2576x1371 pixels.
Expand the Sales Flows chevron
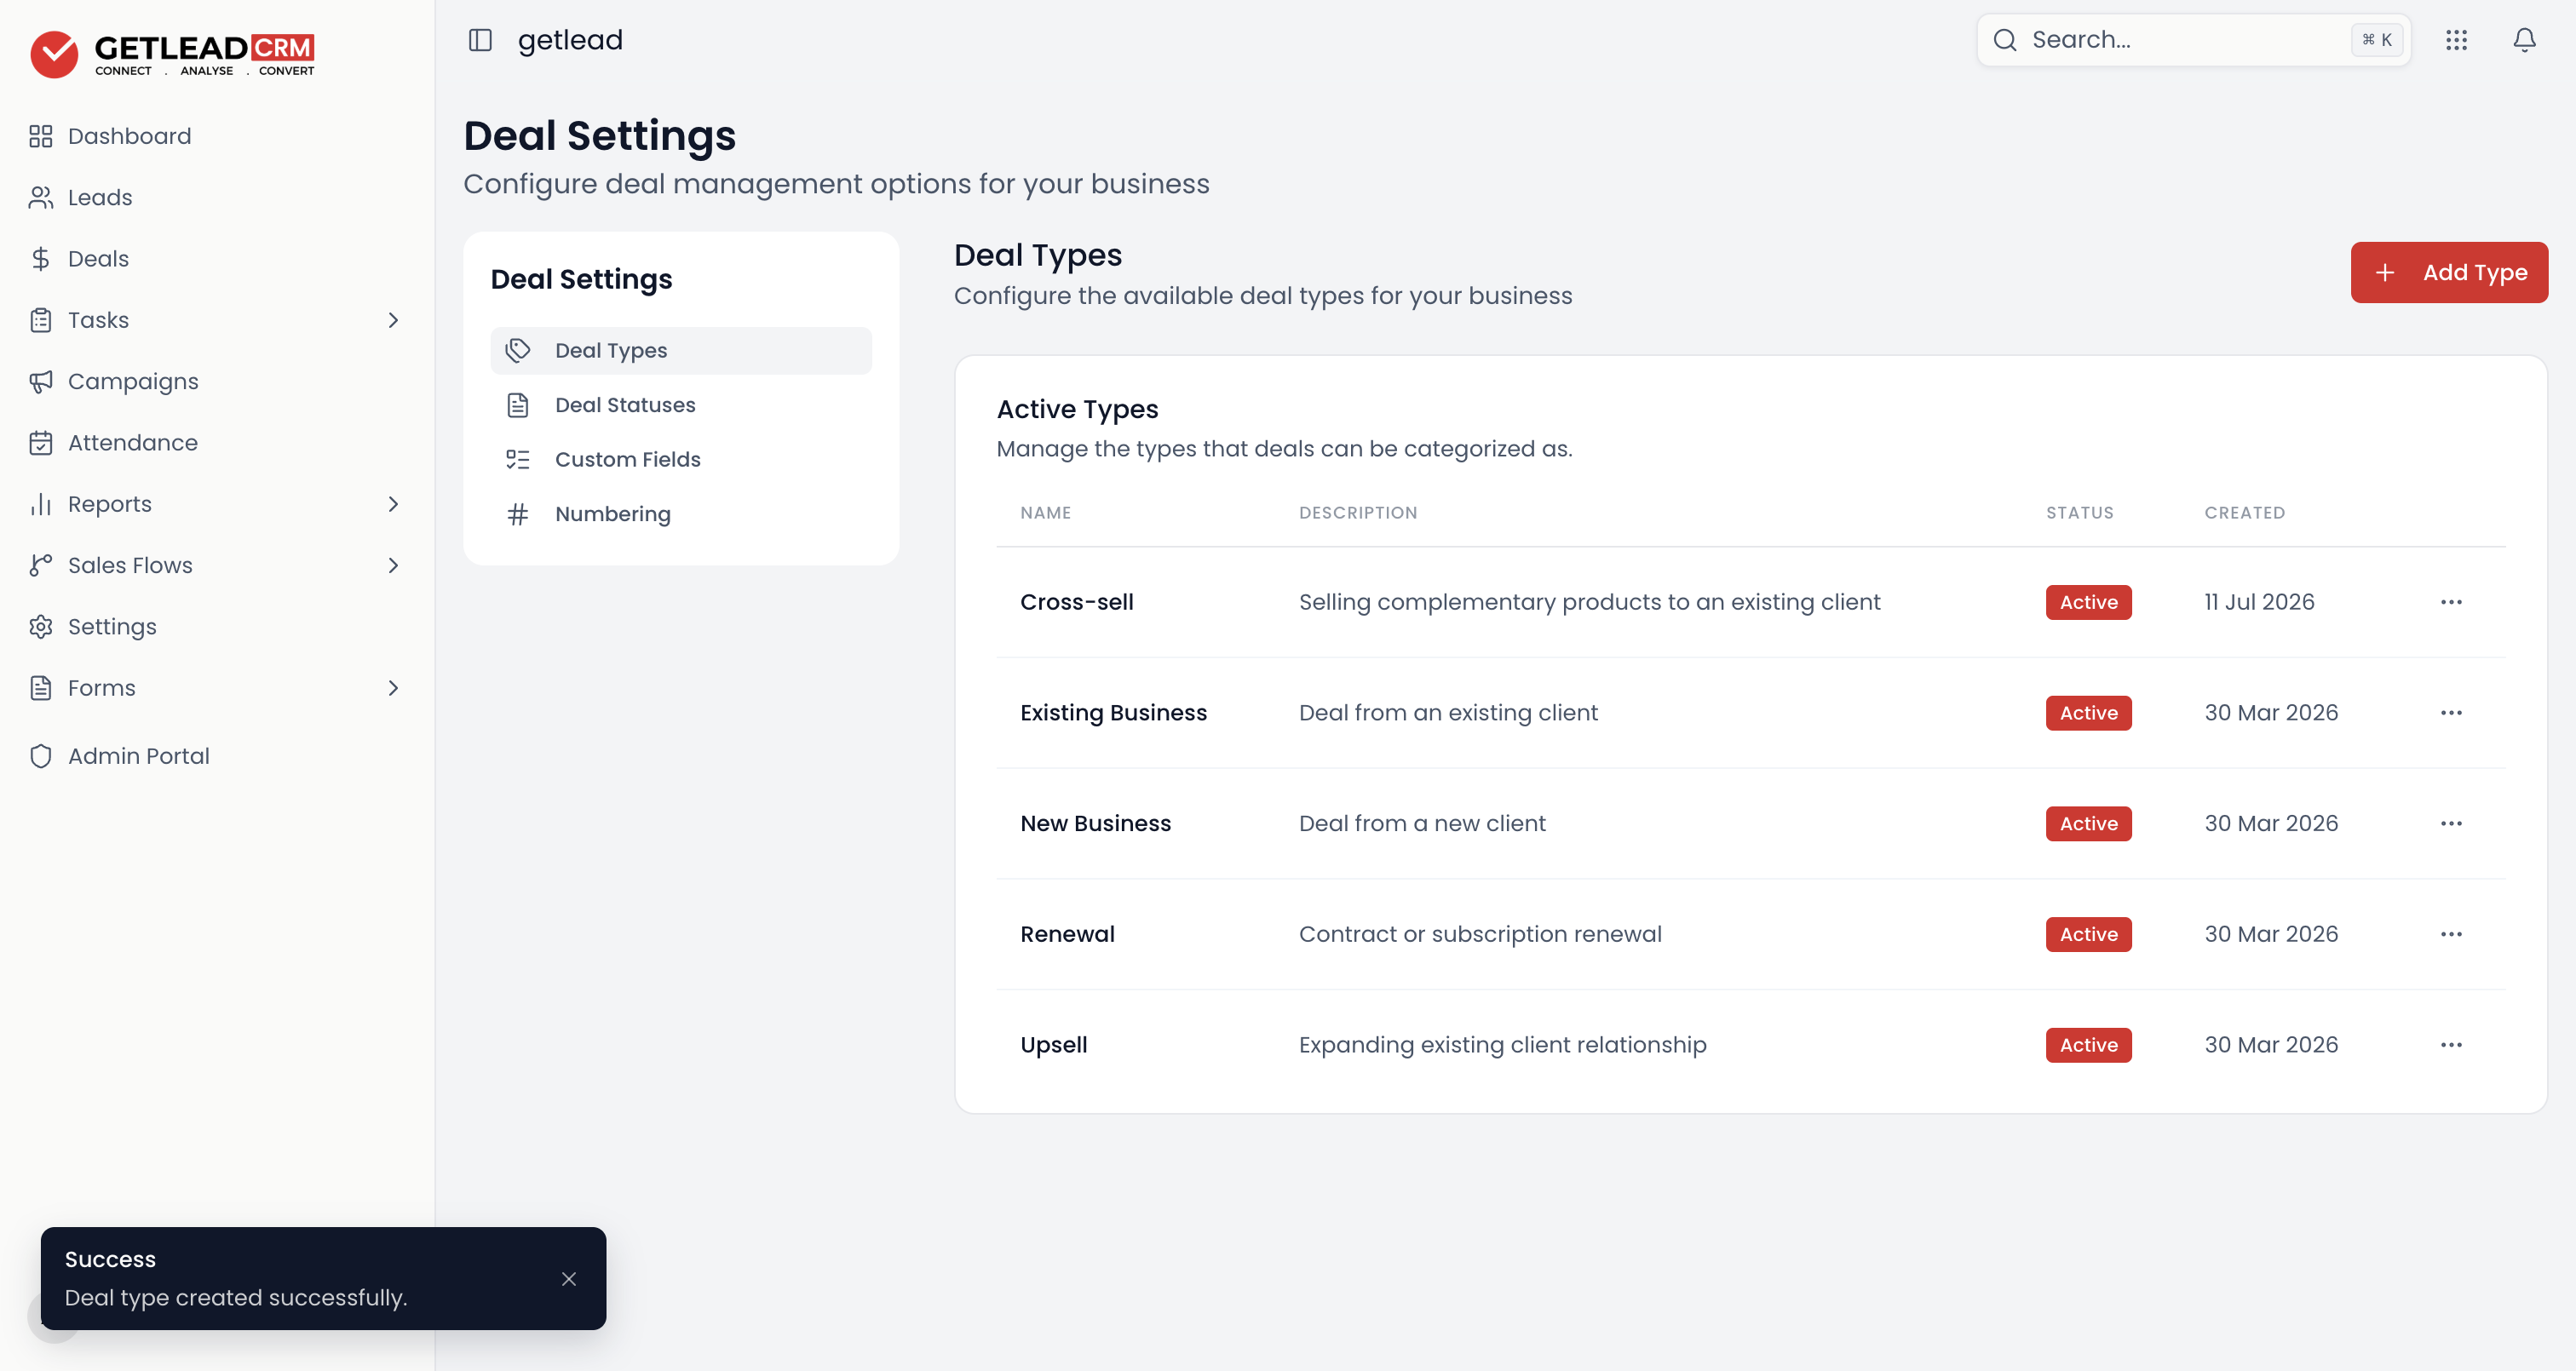(x=393, y=566)
